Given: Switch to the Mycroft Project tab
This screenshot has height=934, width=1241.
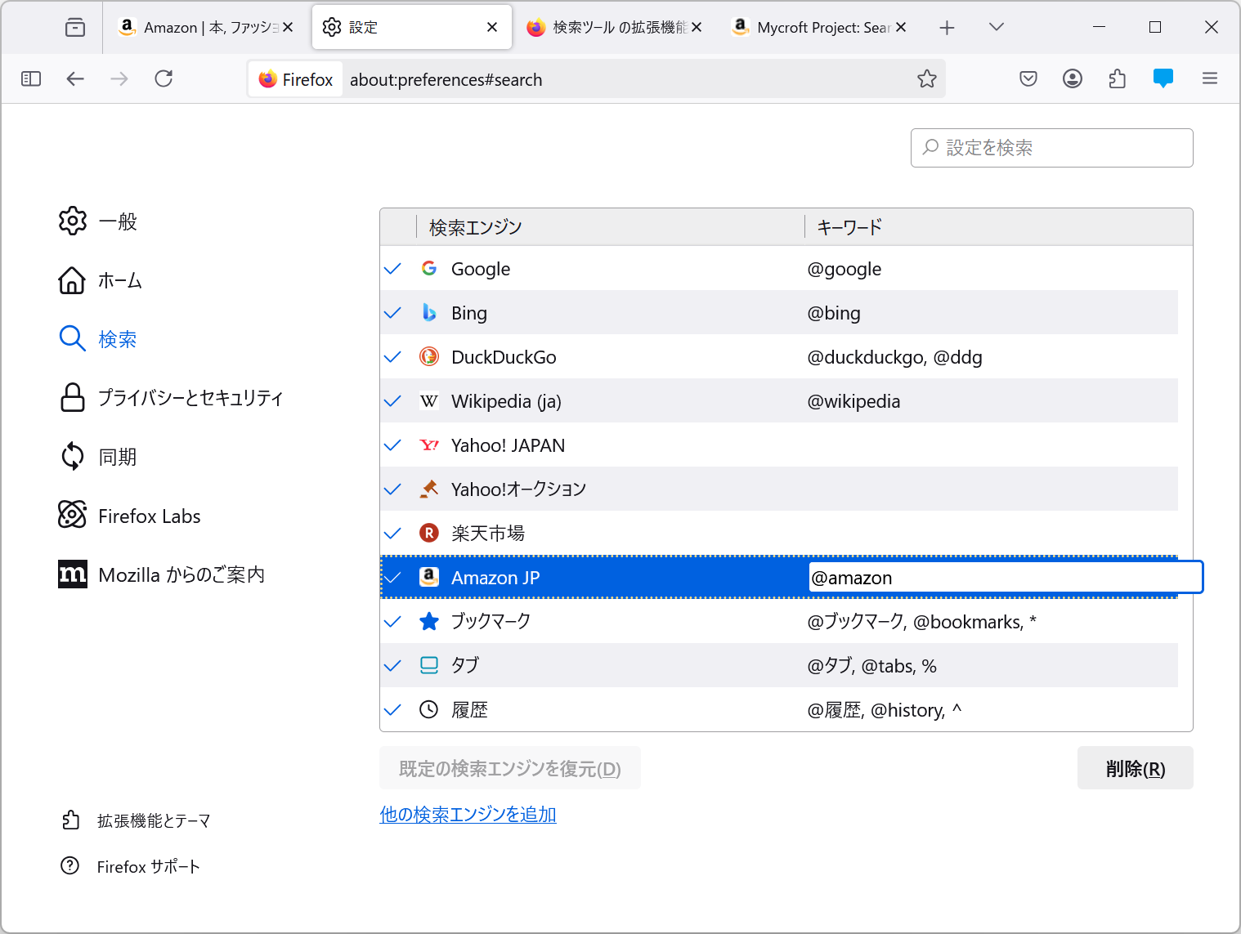Looking at the screenshot, I should click(809, 27).
